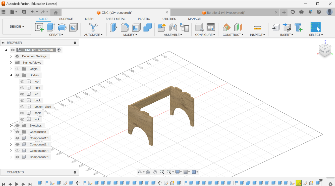Image resolution: width=335 pixels, height=186 pixels.
Task: Open the ASSEMBLE dropdown menu
Action: point(173,35)
